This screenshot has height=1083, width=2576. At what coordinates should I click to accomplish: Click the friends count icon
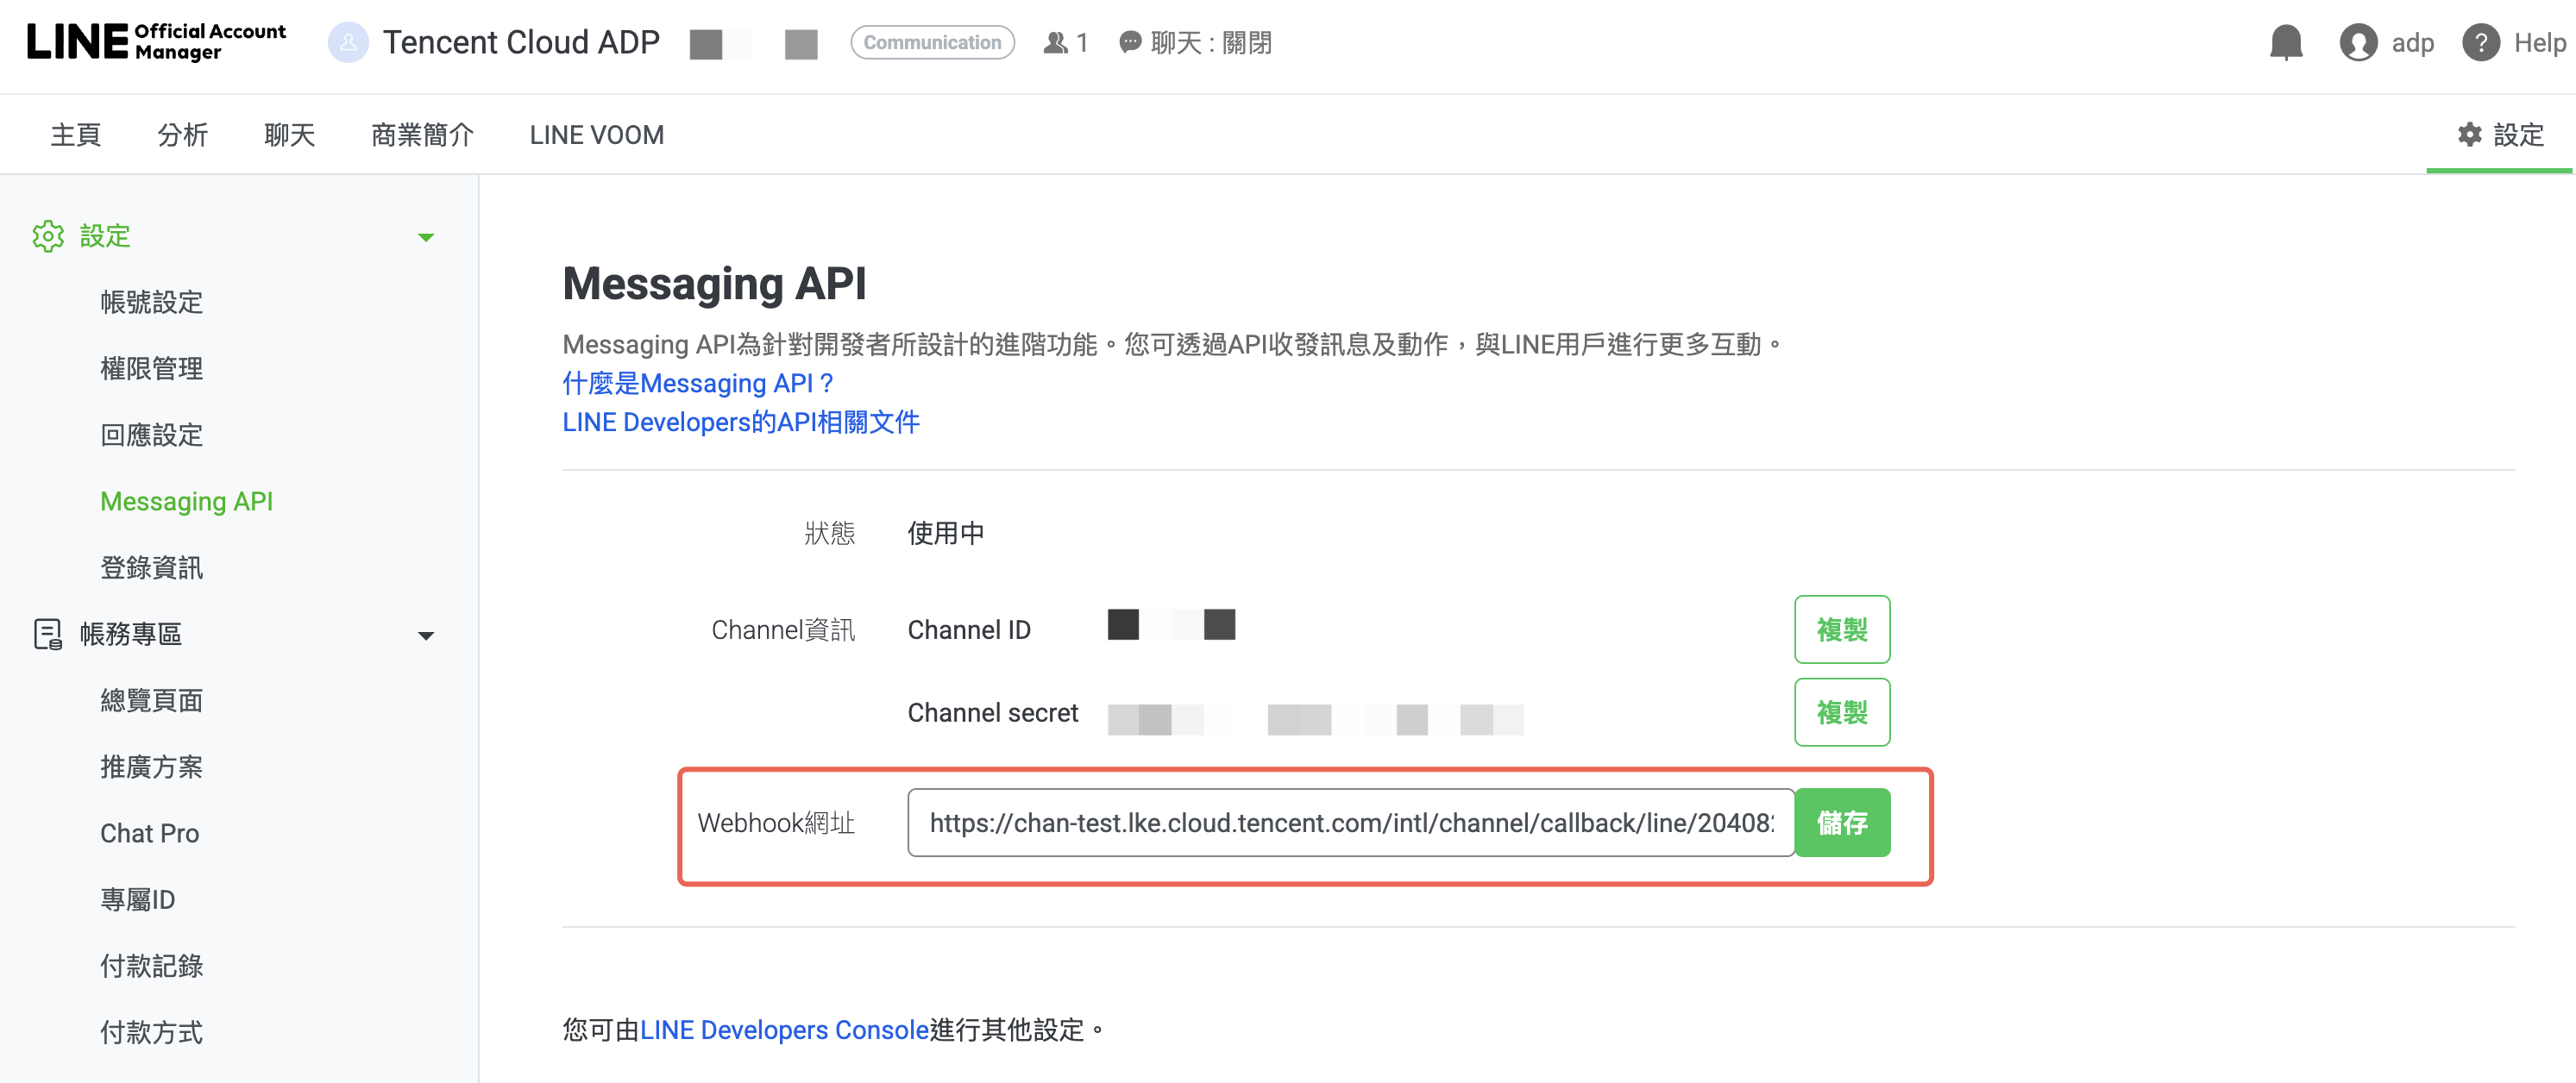pyautogui.click(x=1055, y=43)
